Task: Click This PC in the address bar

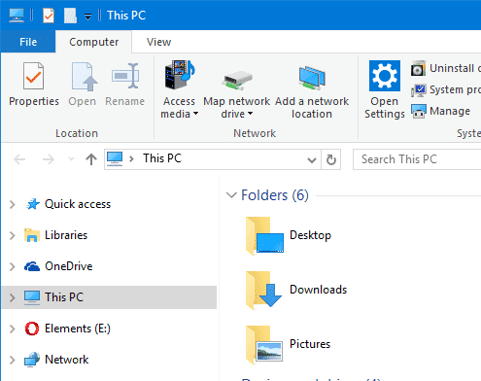Action: [x=162, y=158]
